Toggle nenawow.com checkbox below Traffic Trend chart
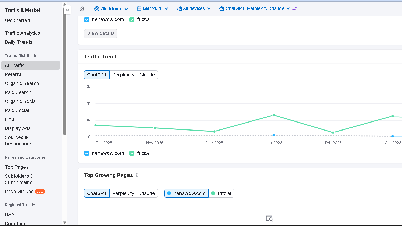402x226 pixels. [x=87, y=153]
